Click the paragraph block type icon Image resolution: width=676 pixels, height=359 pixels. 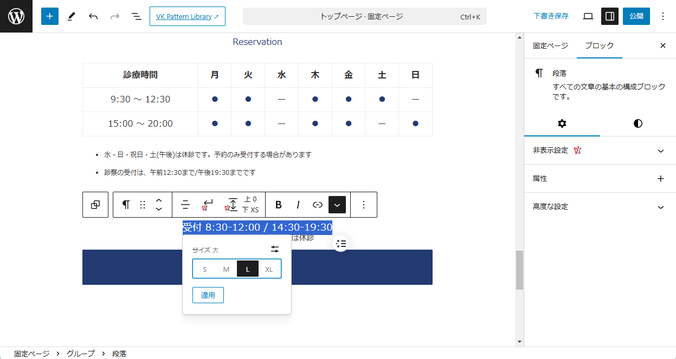coord(126,205)
